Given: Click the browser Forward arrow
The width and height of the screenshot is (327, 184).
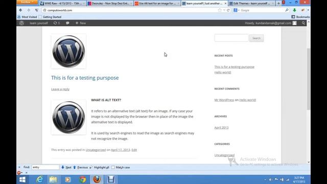Looking at the screenshot, I should 29,10.
